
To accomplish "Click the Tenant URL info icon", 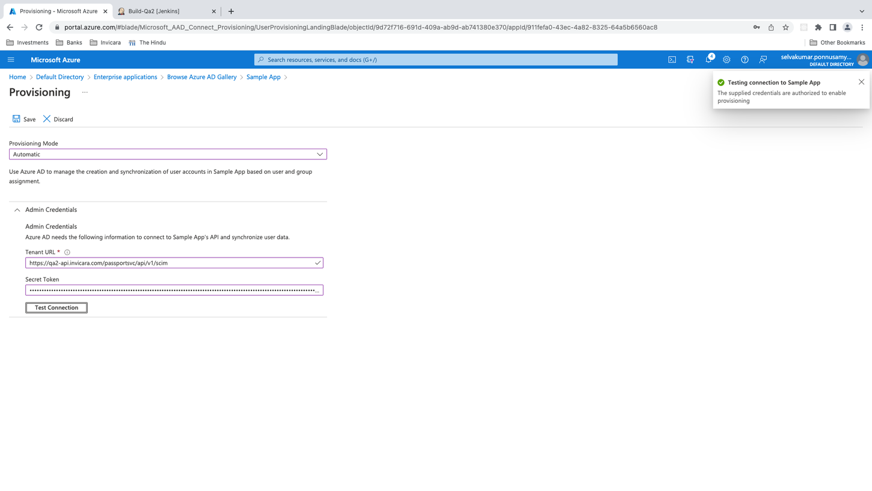I will 67,253.
